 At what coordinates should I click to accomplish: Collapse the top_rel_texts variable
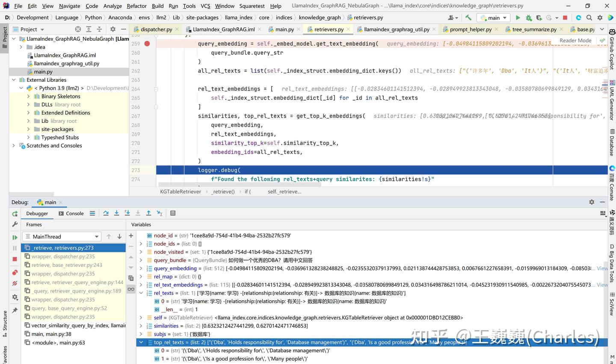tap(141, 342)
